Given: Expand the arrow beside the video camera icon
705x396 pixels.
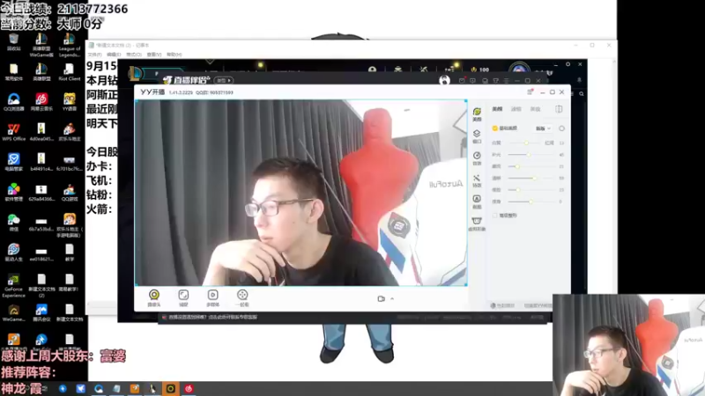Looking at the screenshot, I should (x=392, y=298).
